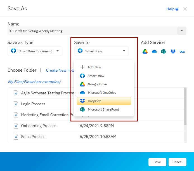Add Google Drive service
Screen dimensions: 194x171
(145, 51)
